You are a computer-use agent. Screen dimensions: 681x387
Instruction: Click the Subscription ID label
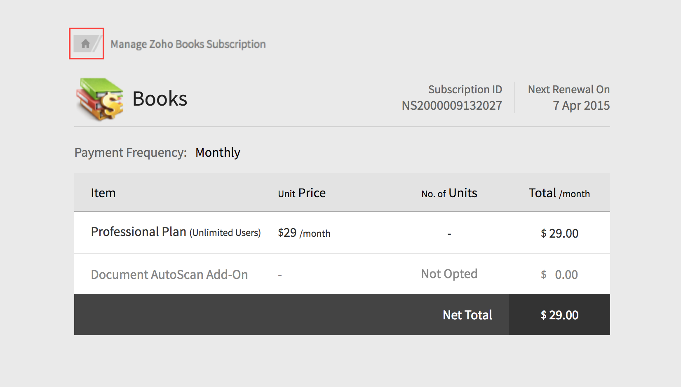click(465, 90)
